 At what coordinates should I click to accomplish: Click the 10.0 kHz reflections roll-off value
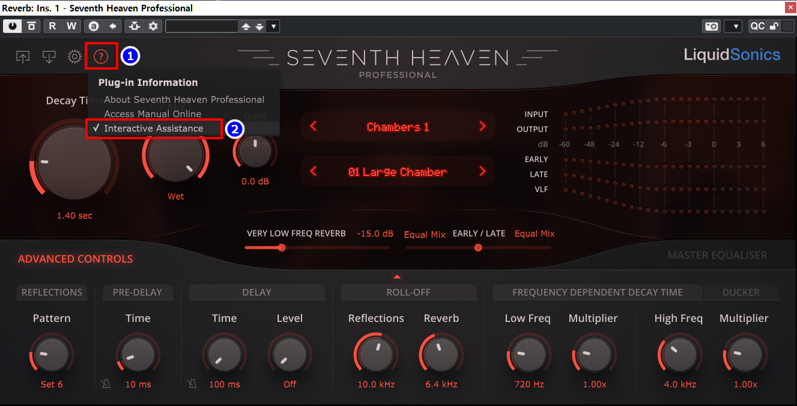pyautogui.click(x=376, y=384)
